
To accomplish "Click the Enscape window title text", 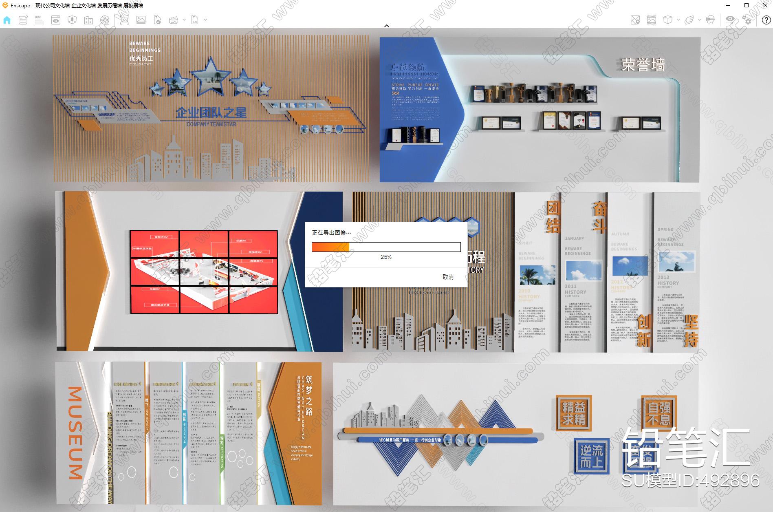I will coord(77,5).
